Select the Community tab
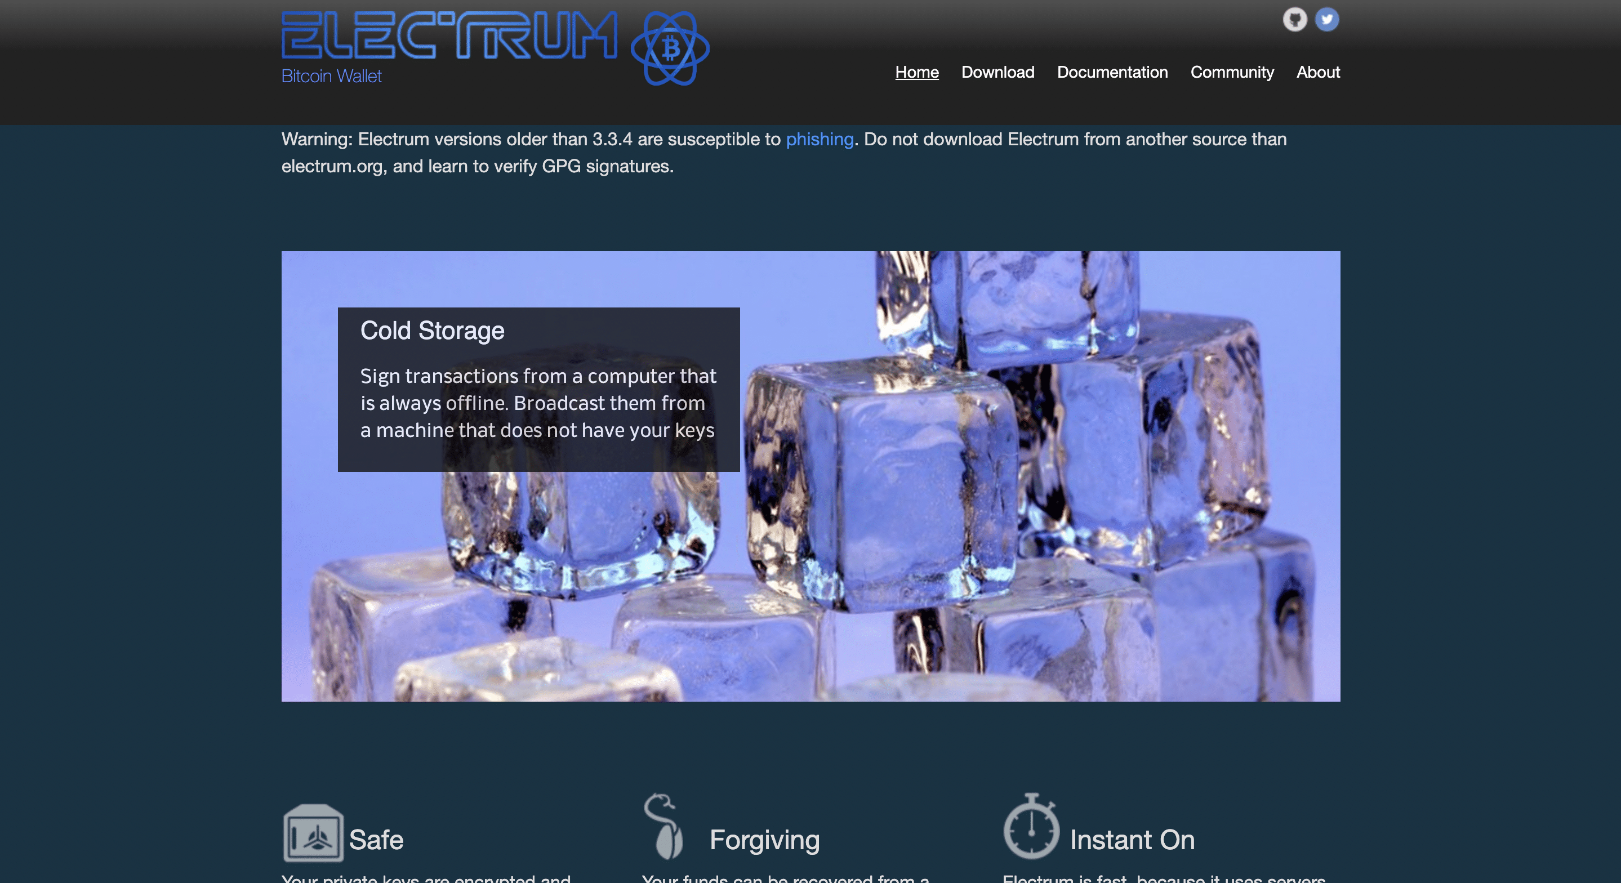This screenshot has width=1621, height=883. [x=1232, y=70]
